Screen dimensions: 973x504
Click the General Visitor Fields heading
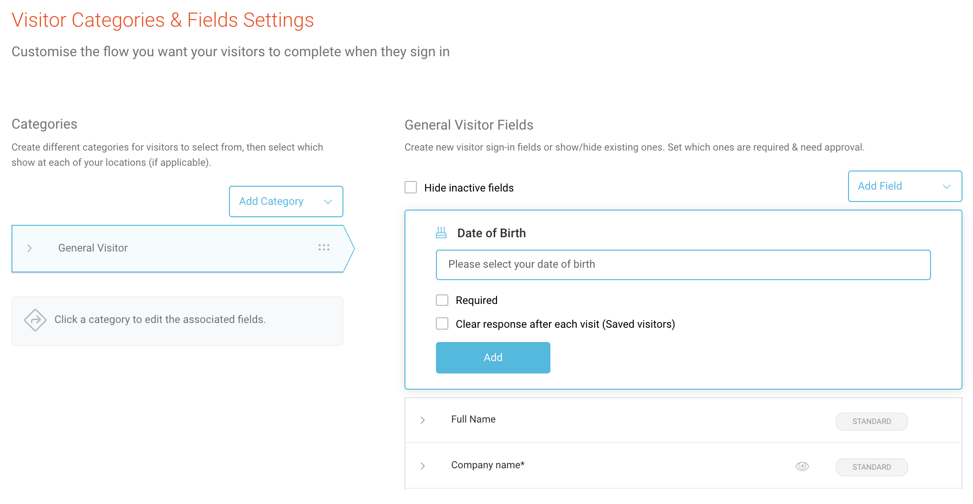click(x=469, y=125)
